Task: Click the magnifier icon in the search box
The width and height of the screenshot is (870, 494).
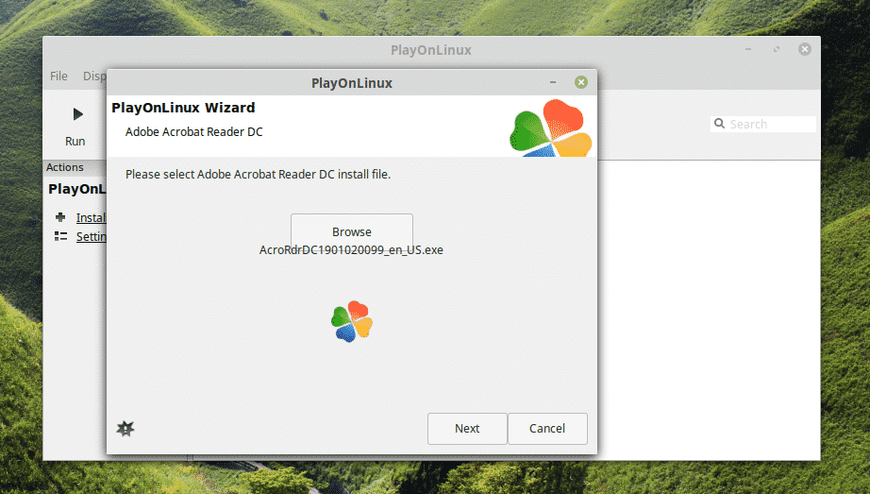Action: pos(720,124)
